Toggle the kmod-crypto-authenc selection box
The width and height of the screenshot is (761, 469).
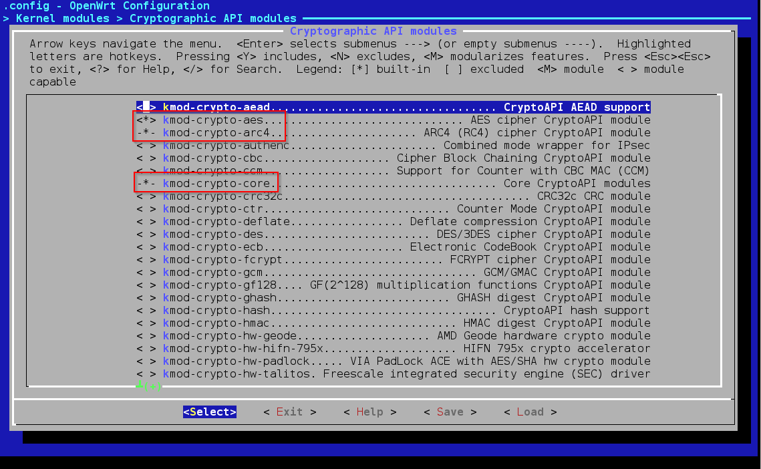(x=146, y=146)
